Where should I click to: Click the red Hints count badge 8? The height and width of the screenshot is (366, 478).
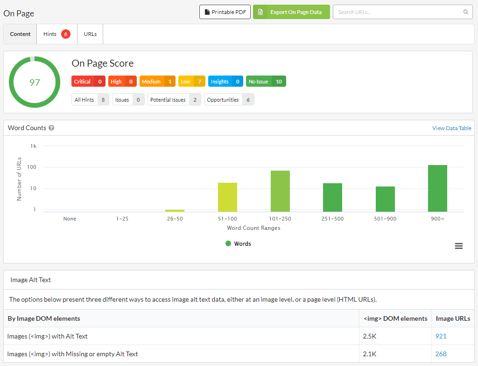tap(65, 34)
